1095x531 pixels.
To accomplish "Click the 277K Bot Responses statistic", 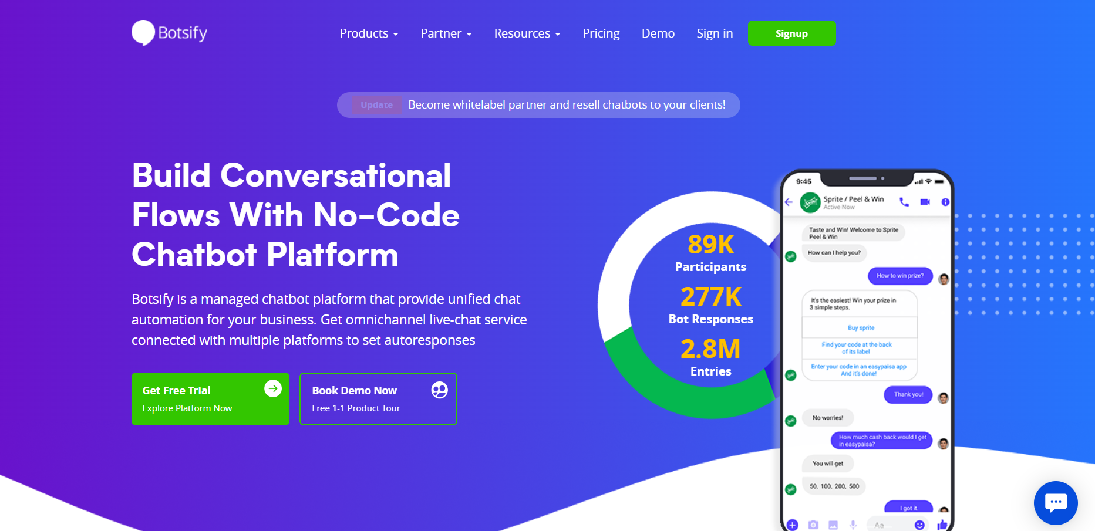I will 710,305.
